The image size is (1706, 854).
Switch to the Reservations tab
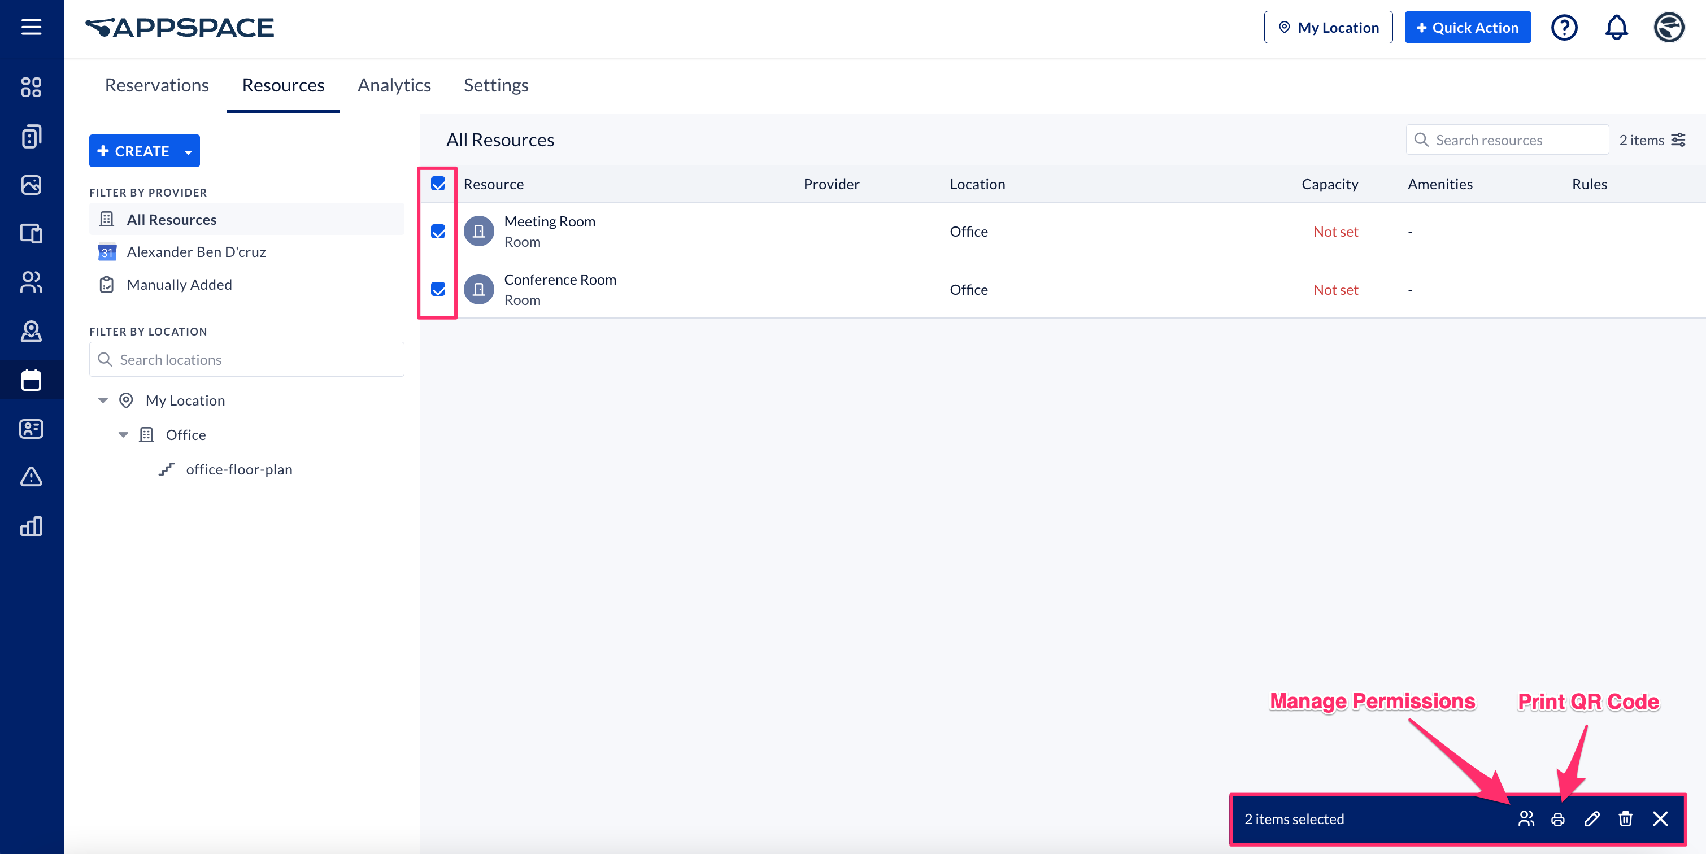click(x=157, y=85)
